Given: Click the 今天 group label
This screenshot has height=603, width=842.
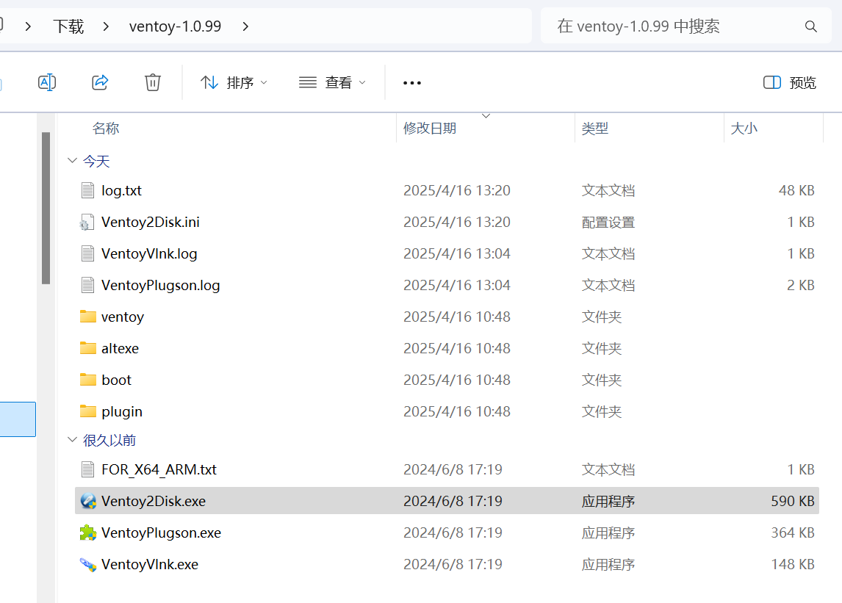Looking at the screenshot, I should click(x=96, y=161).
